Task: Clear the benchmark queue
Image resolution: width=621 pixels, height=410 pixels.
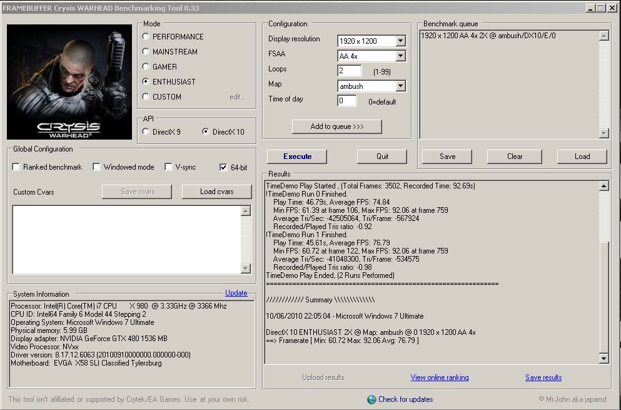Action: coord(515,156)
